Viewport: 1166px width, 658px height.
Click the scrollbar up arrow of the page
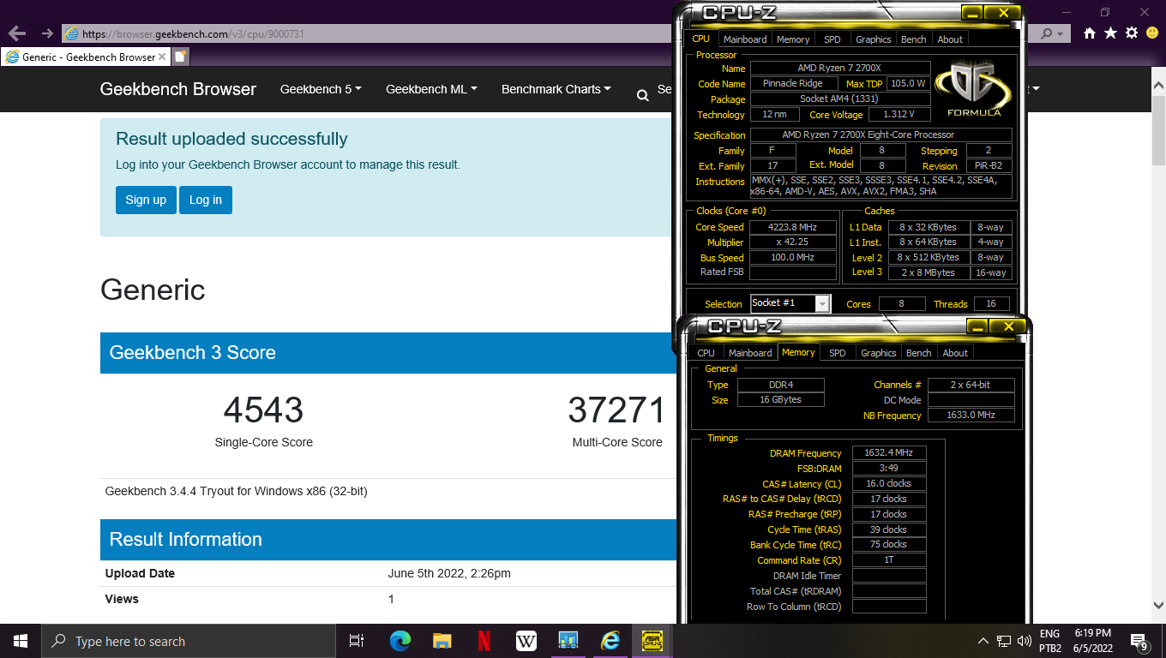(1158, 85)
